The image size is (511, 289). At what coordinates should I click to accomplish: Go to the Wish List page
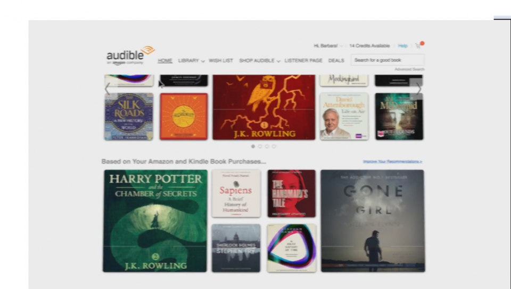pyautogui.click(x=220, y=61)
